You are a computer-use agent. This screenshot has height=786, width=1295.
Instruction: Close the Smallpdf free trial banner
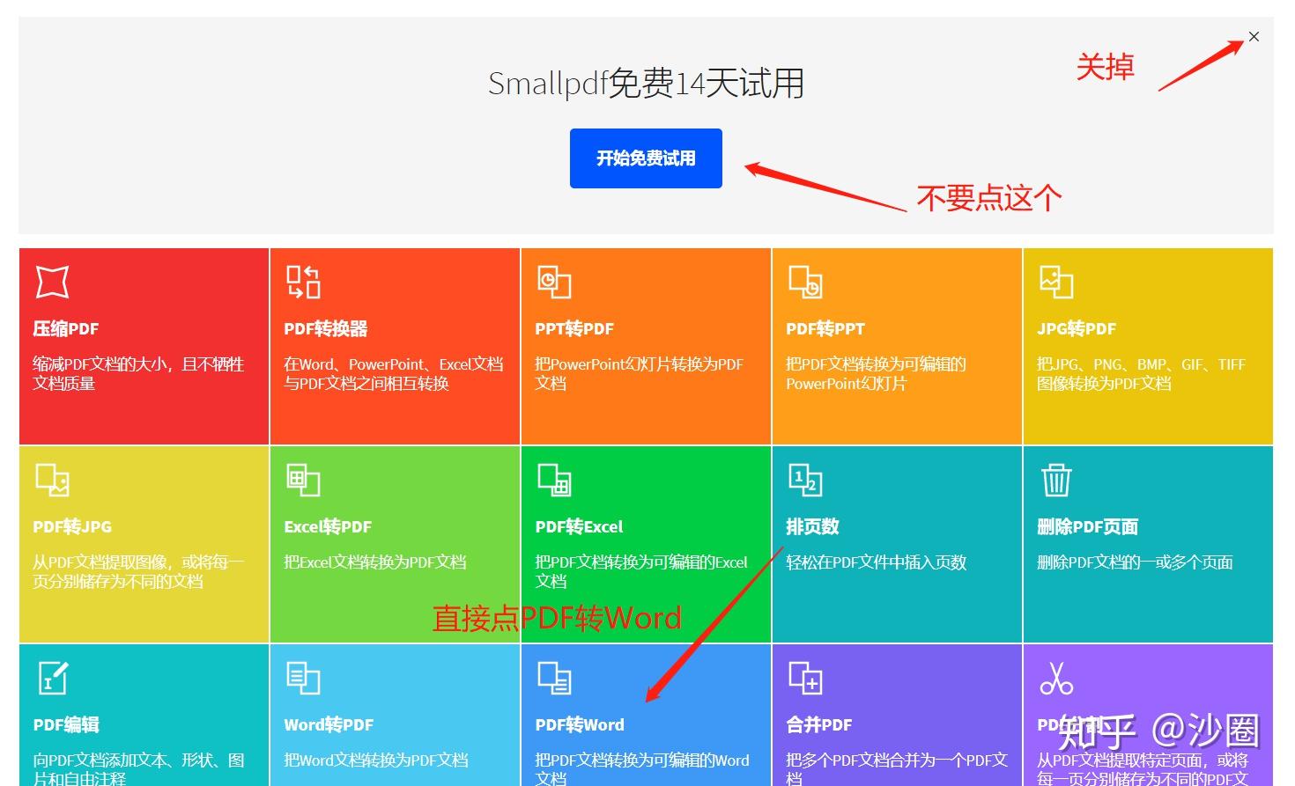point(1254,36)
